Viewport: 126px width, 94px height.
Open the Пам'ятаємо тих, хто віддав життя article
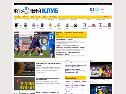[x=49, y=64]
